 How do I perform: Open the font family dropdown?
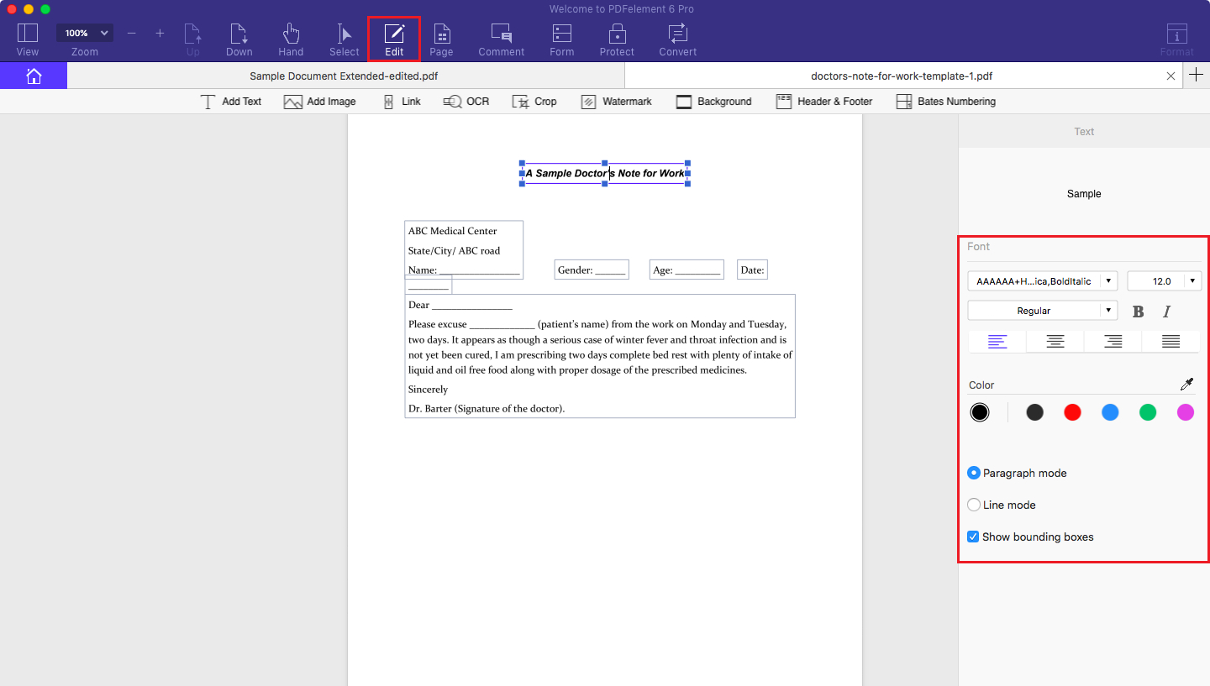pos(1107,280)
